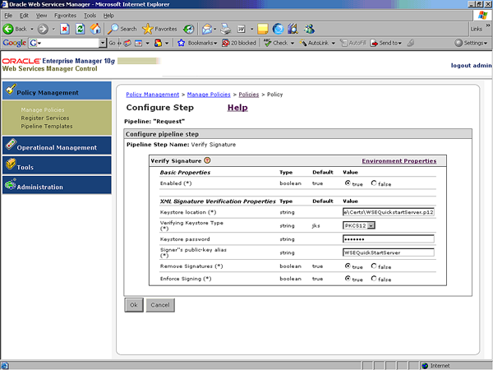493x370 pixels.
Task: Click the Keystore password field
Action: click(389, 239)
